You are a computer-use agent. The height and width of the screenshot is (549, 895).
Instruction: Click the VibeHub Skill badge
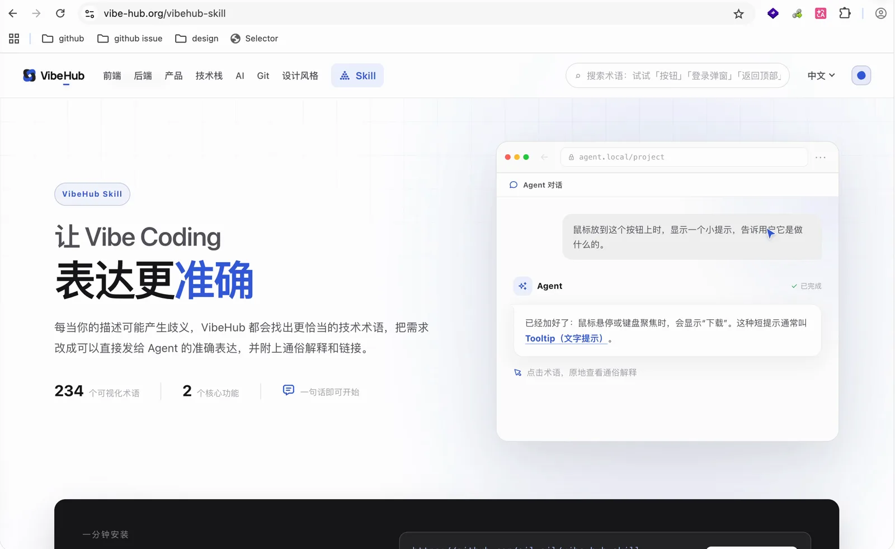(92, 194)
